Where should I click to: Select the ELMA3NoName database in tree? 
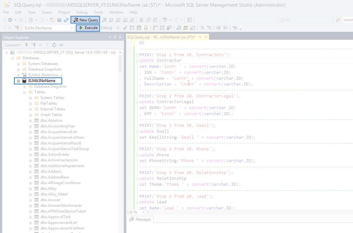42,81
